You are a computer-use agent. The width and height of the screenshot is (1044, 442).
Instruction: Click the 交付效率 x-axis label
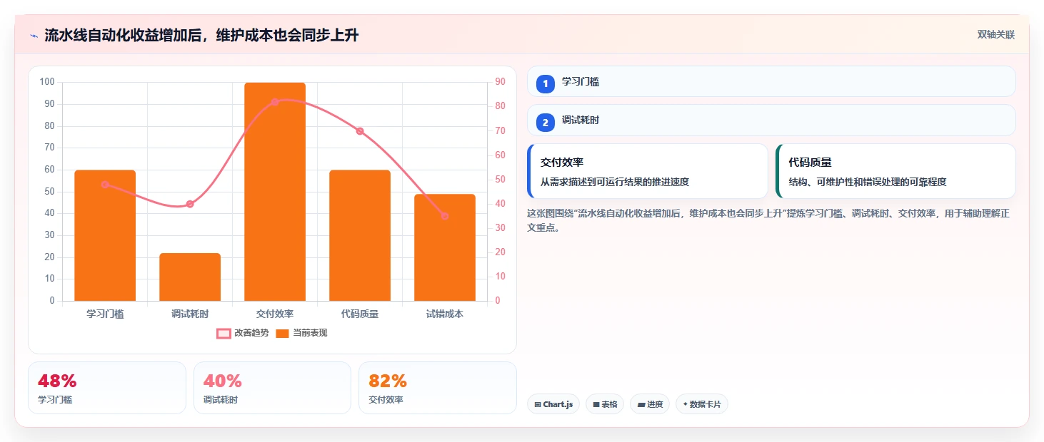pyautogui.click(x=275, y=314)
